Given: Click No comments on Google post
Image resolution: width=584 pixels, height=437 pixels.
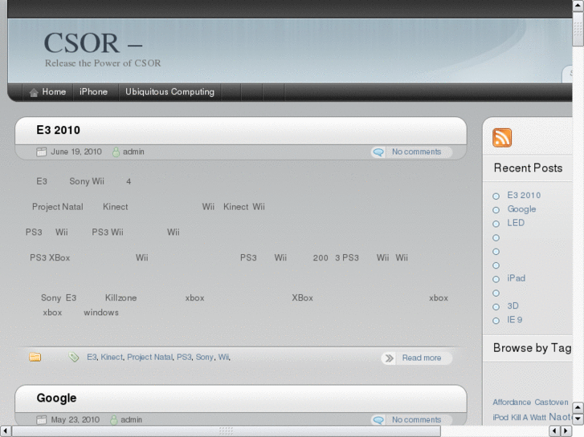Looking at the screenshot, I should coord(416,419).
